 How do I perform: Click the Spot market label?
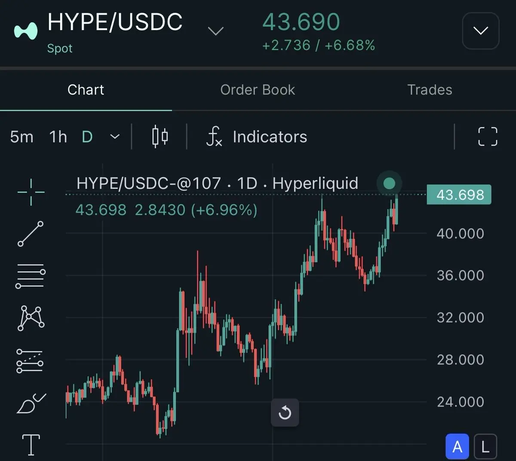[60, 48]
